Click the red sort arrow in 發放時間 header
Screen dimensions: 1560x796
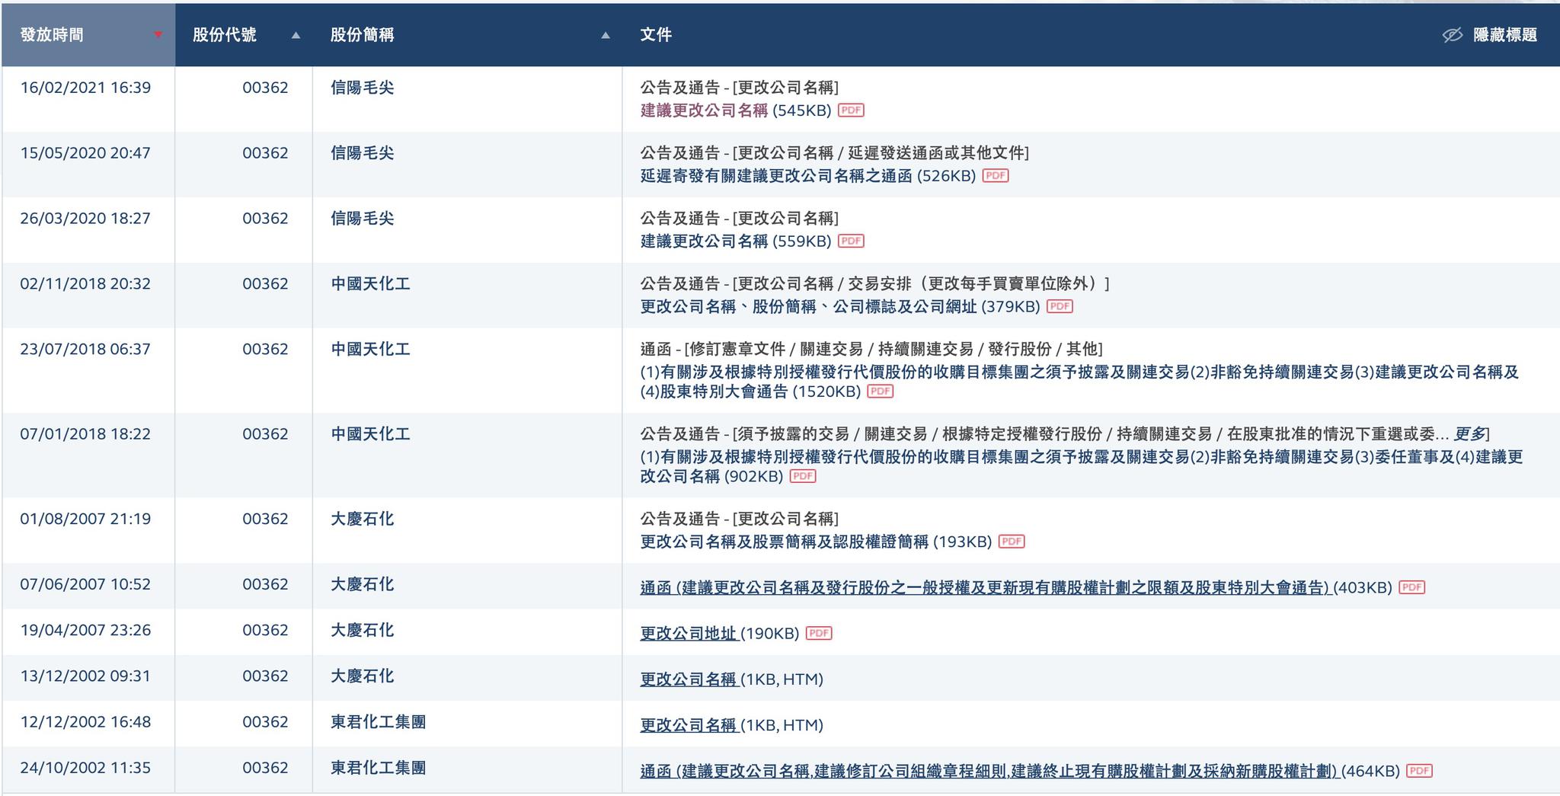click(x=158, y=35)
